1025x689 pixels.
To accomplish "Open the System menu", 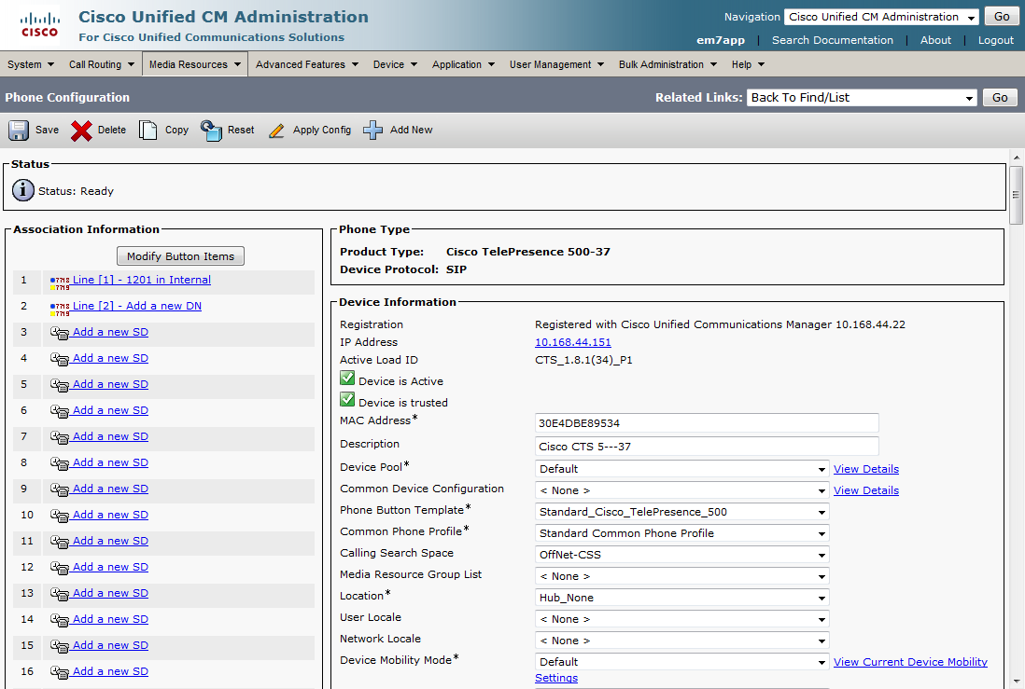I will [30, 64].
